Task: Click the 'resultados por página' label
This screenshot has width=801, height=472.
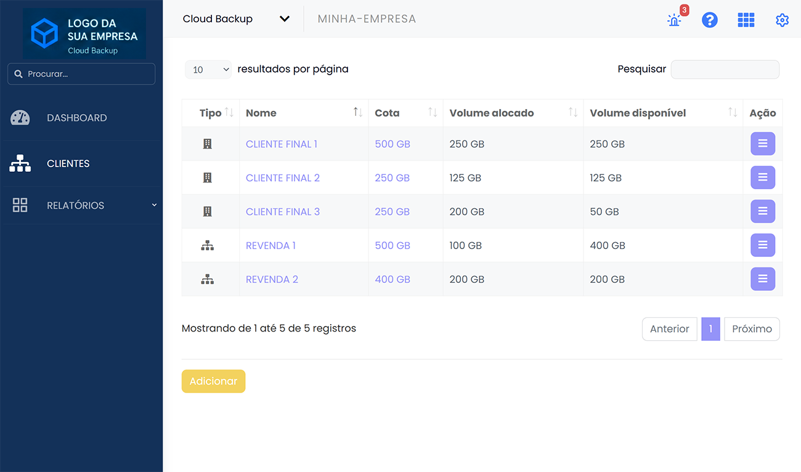Action: click(293, 70)
